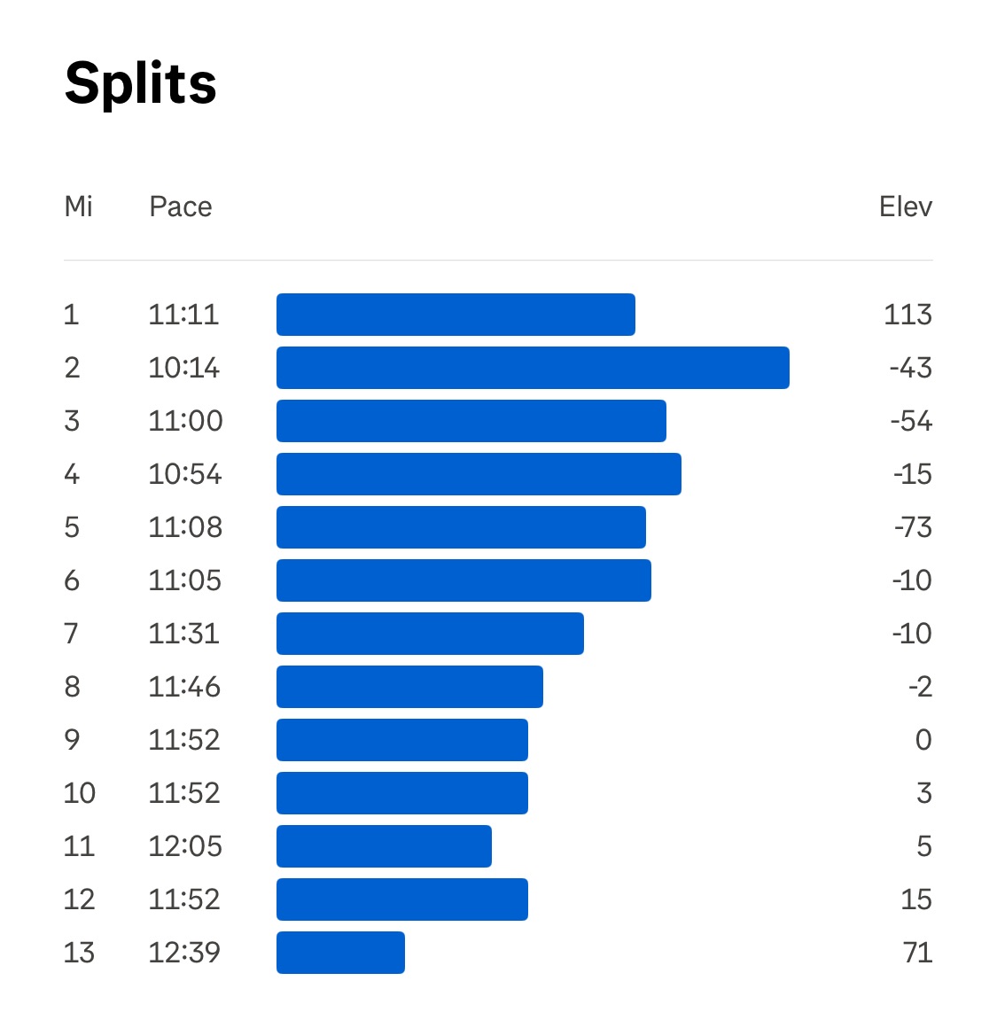
Task: Click the Elev column header
Action: point(905,206)
